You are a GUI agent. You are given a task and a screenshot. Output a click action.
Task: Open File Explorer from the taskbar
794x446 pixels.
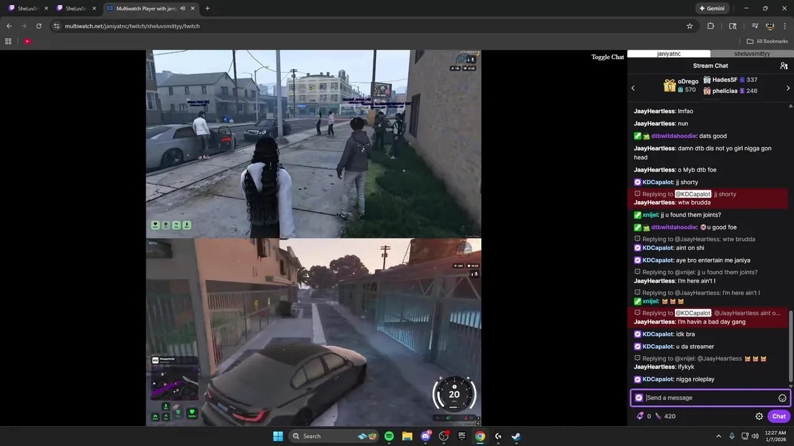coord(407,436)
